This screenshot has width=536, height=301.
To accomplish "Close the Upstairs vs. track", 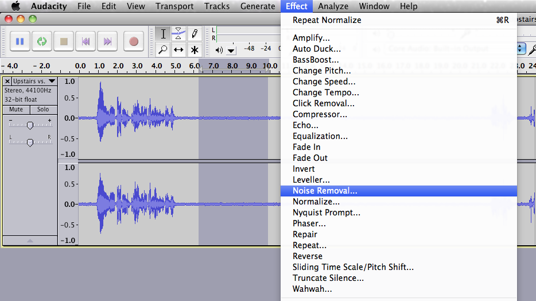I will 7,82.
